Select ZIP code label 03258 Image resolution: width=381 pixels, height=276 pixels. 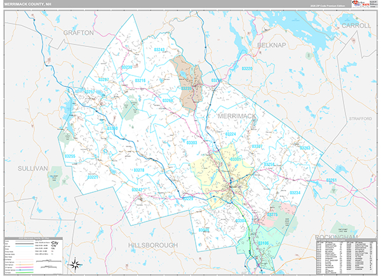pyautogui.click(x=269, y=164)
